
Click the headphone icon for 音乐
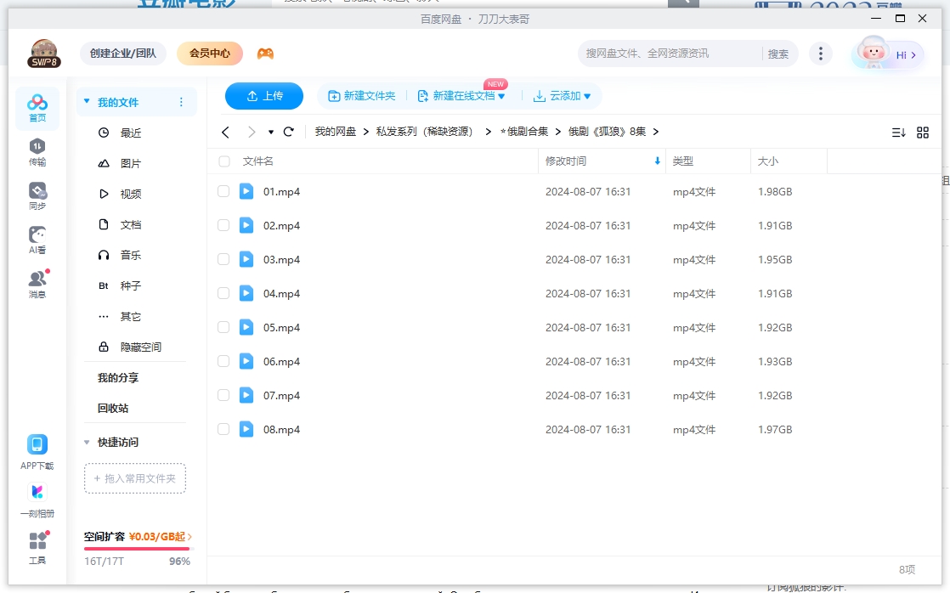point(104,255)
